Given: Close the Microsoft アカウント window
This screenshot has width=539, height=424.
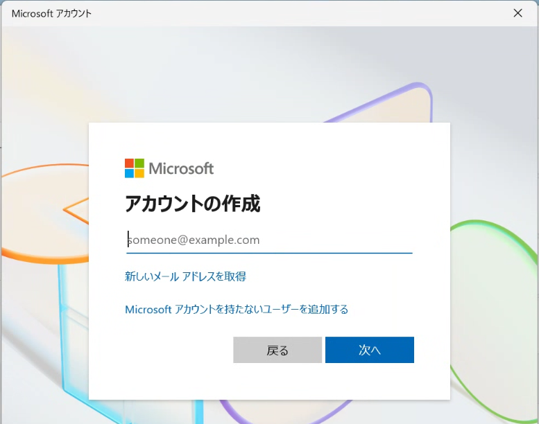Looking at the screenshot, I should (x=517, y=13).
